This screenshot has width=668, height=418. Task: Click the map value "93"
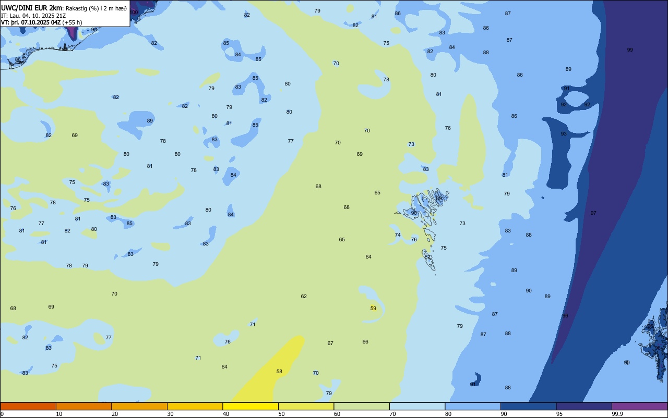coord(564,134)
